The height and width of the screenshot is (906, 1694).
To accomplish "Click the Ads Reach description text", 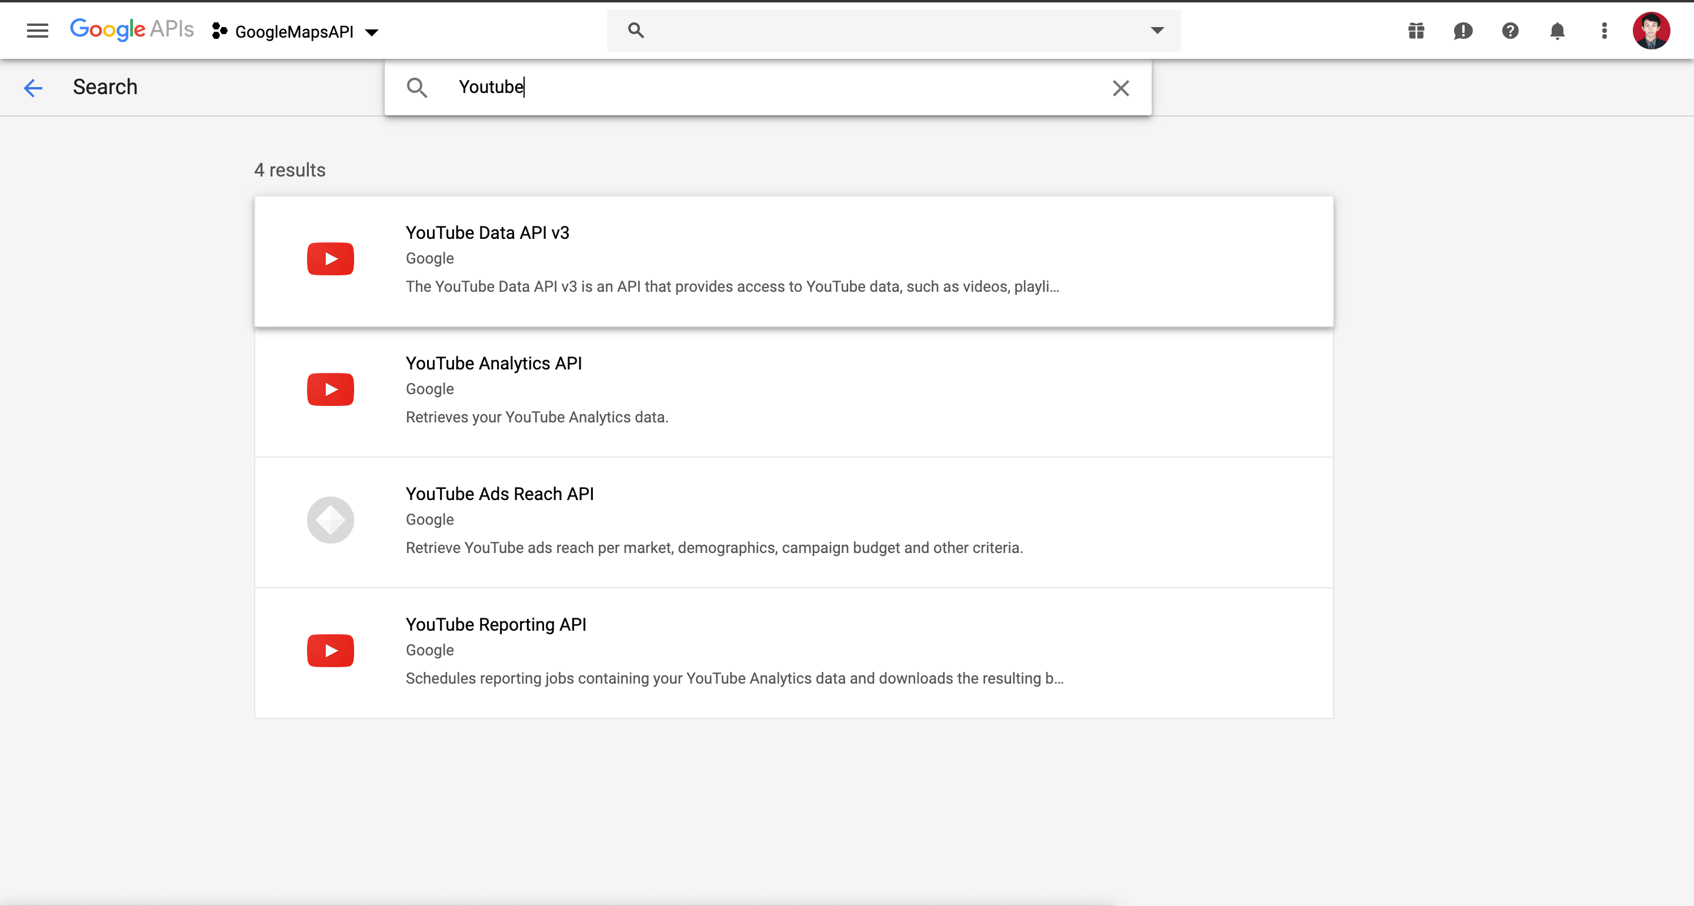I will 714,547.
